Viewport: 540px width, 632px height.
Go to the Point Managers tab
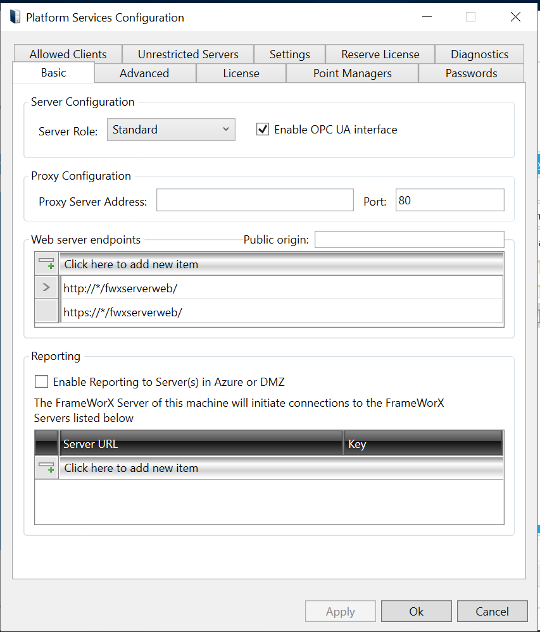tap(353, 73)
